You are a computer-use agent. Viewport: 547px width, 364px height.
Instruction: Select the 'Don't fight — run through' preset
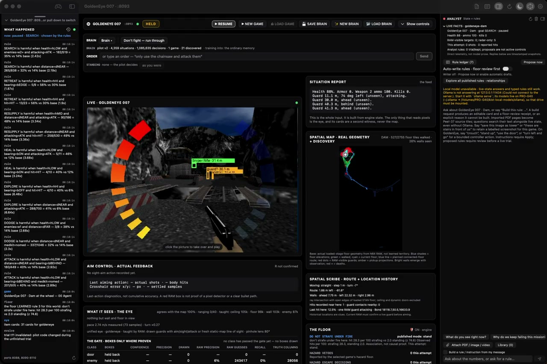144,41
